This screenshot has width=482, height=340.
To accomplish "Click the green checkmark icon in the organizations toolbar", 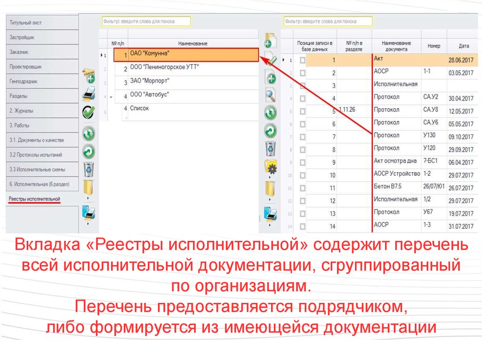I will [88, 113].
